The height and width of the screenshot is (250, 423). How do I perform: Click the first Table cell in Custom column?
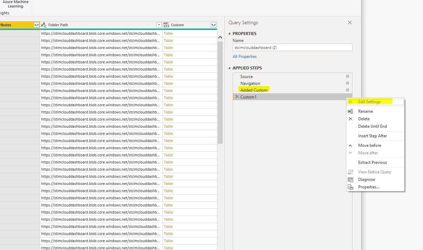click(189, 33)
